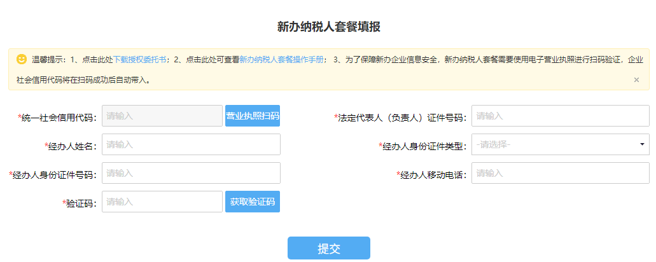Open the 新办纳税人套餐操作手册 link

point(281,60)
